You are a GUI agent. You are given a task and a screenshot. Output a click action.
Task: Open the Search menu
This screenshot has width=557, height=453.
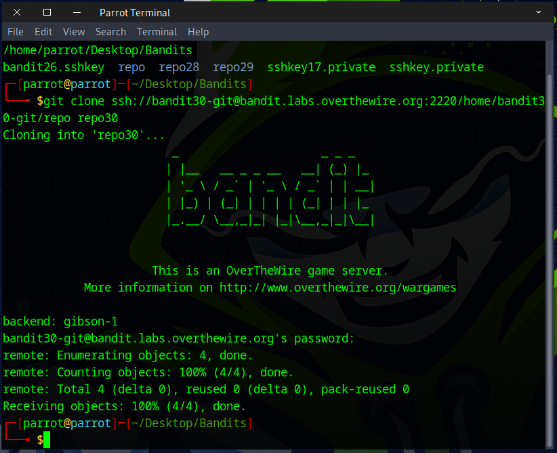[110, 32]
